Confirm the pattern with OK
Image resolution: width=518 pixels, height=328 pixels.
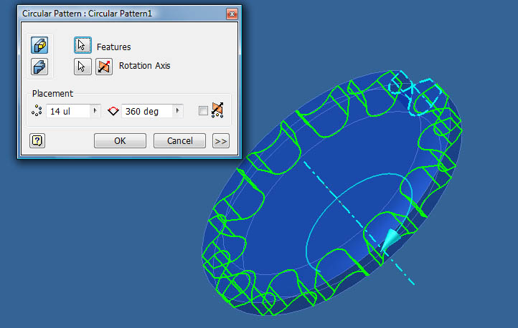pos(120,141)
